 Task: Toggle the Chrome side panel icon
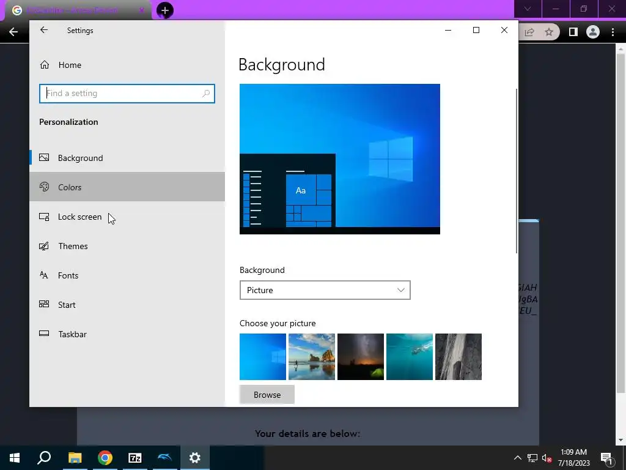pos(573,32)
